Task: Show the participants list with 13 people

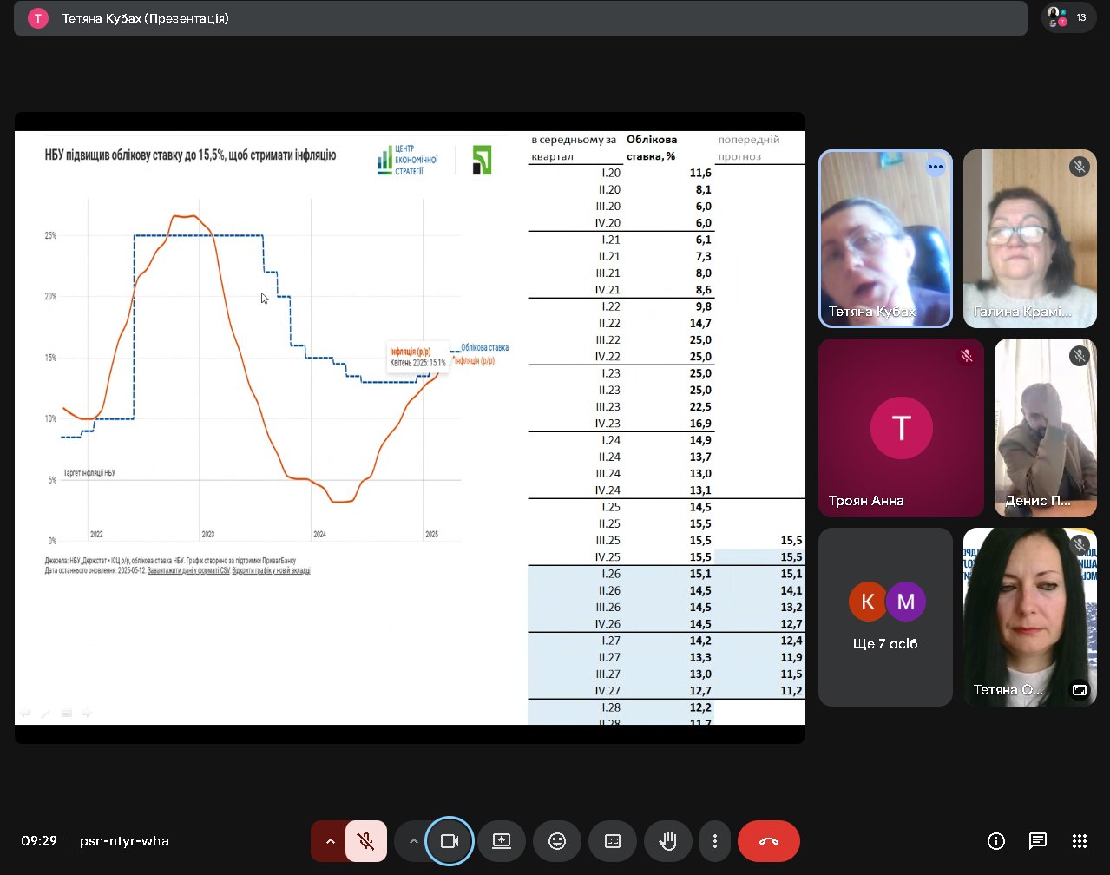Action: pyautogui.click(x=1068, y=17)
